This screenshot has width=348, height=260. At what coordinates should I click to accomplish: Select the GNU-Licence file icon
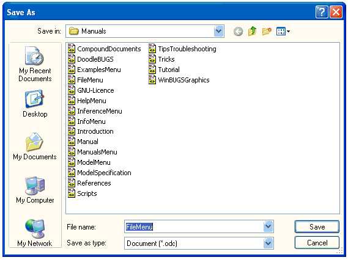click(x=72, y=90)
